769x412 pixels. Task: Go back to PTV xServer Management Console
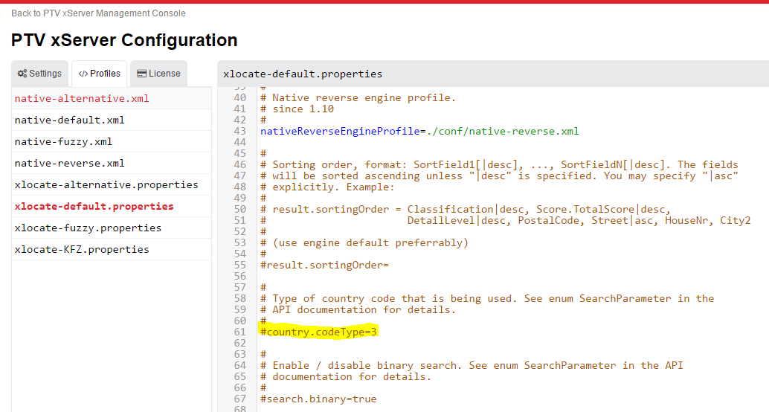click(98, 13)
